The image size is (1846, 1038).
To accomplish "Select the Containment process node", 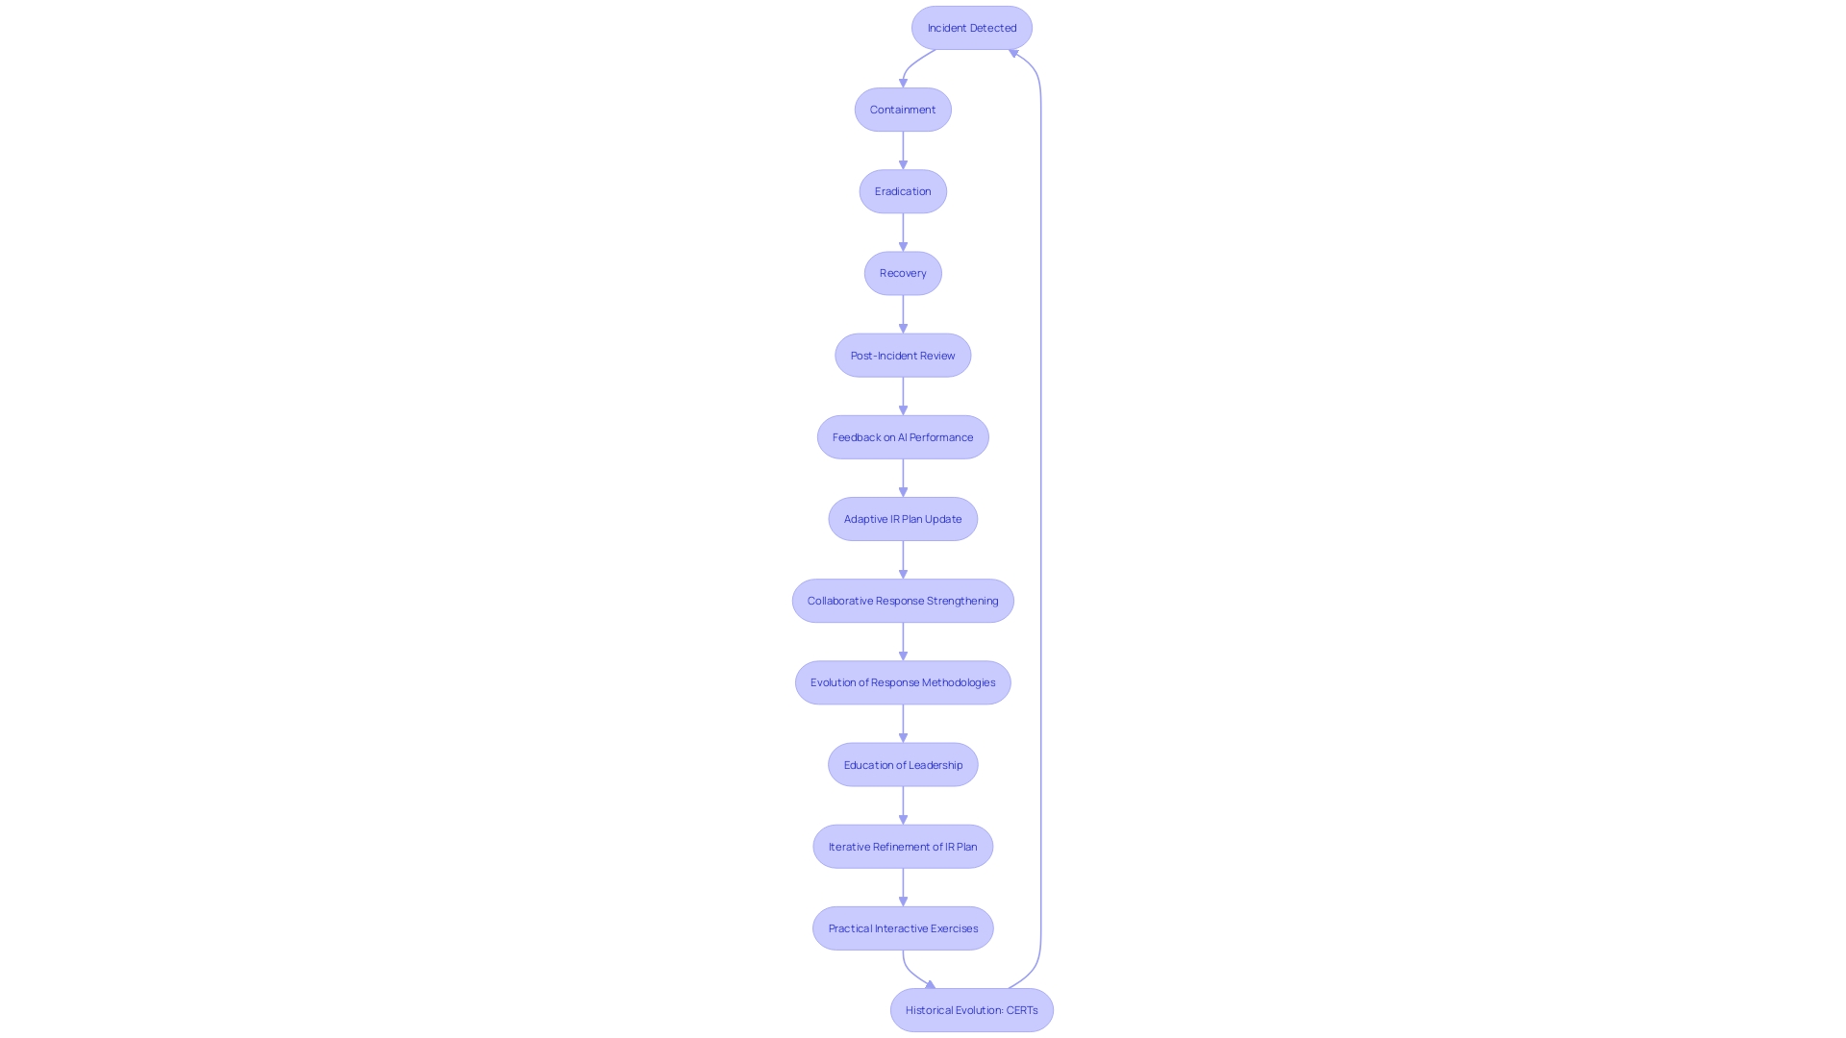I will pyautogui.click(x=902, y=108).
